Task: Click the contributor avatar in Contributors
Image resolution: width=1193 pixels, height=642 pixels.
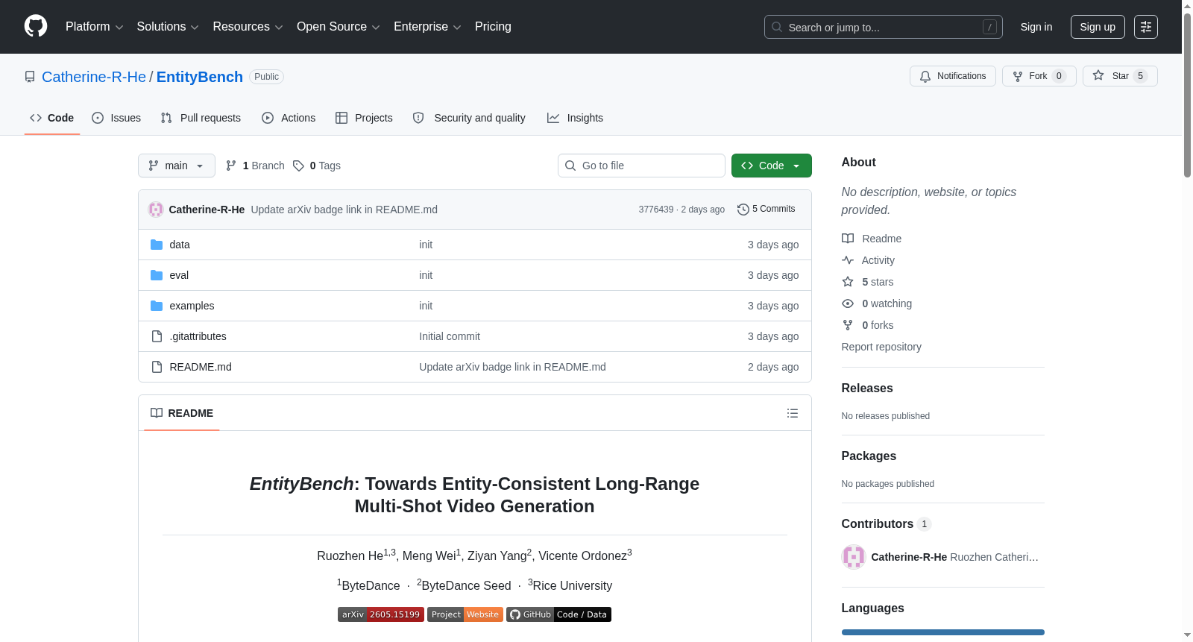Action: click(x=854, y=557)
